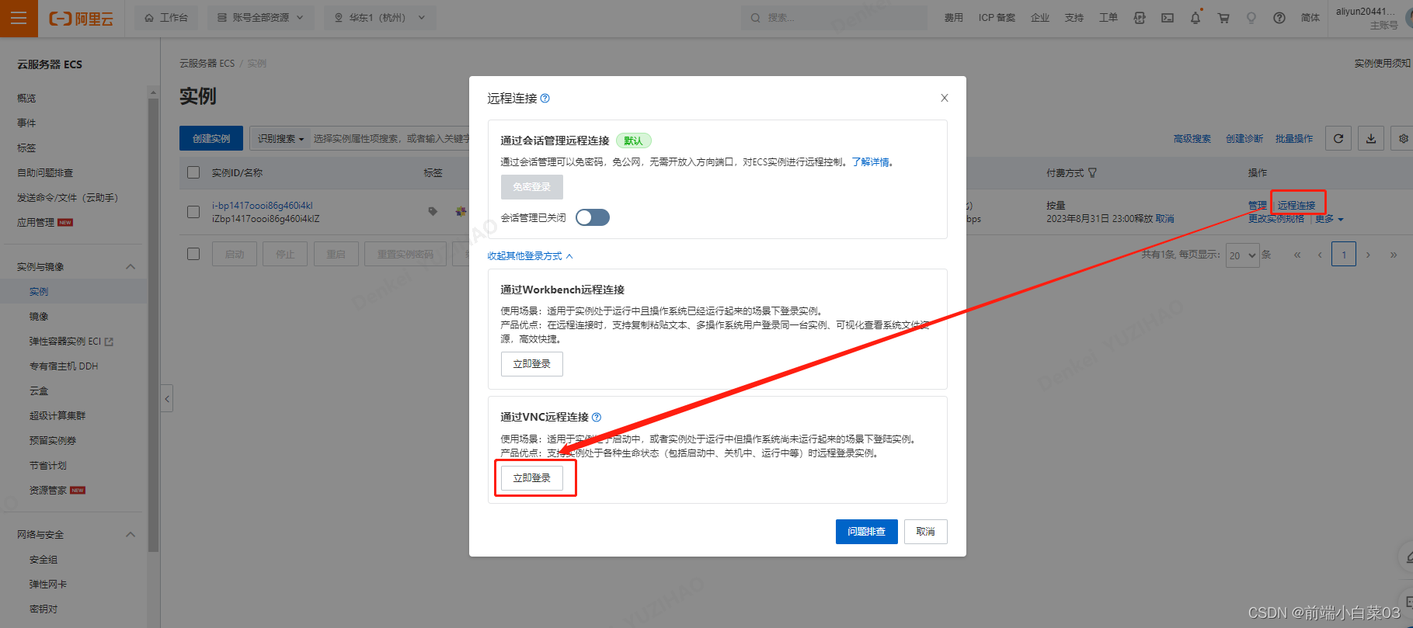Go to previous page arrow

click(1319, 255)
